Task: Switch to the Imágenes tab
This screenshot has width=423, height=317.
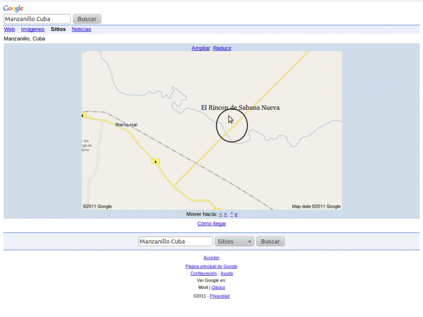Action: click(x=32, y=29)
